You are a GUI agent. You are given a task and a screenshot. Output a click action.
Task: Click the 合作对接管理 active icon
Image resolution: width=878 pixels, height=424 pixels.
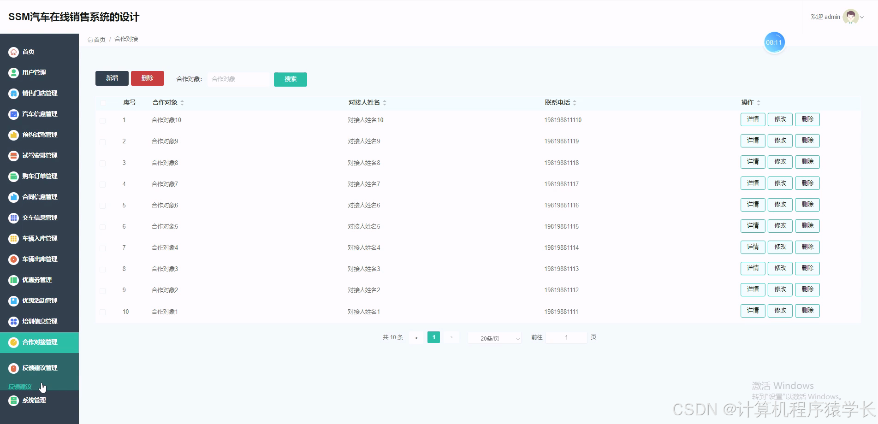[x=13, y=342]
